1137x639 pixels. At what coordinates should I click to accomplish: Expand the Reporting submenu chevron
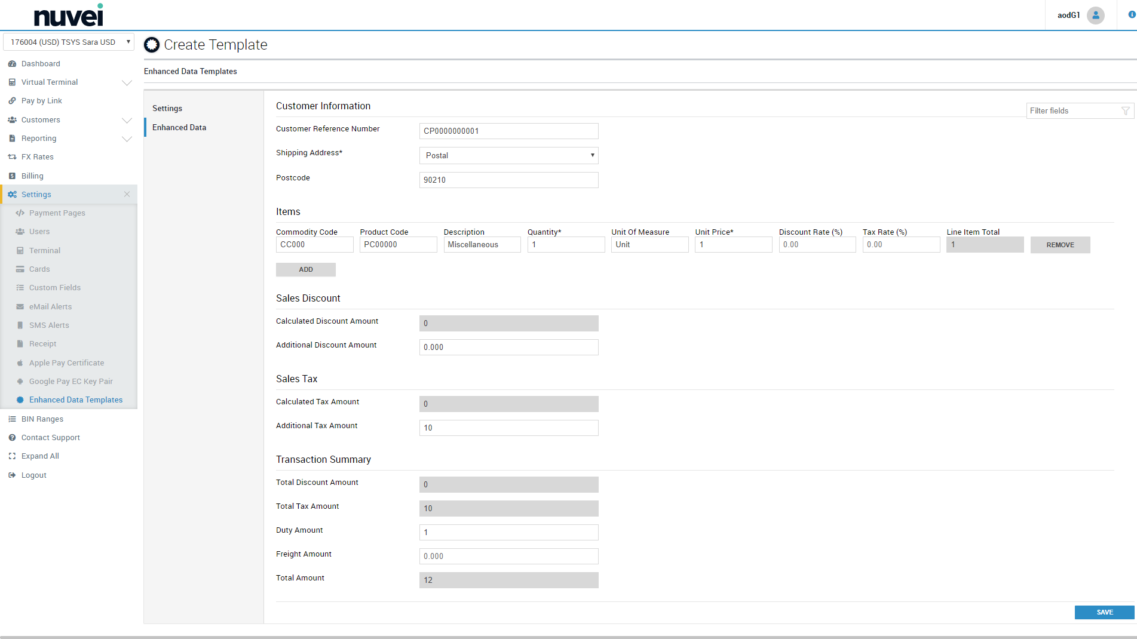(127, 139)
